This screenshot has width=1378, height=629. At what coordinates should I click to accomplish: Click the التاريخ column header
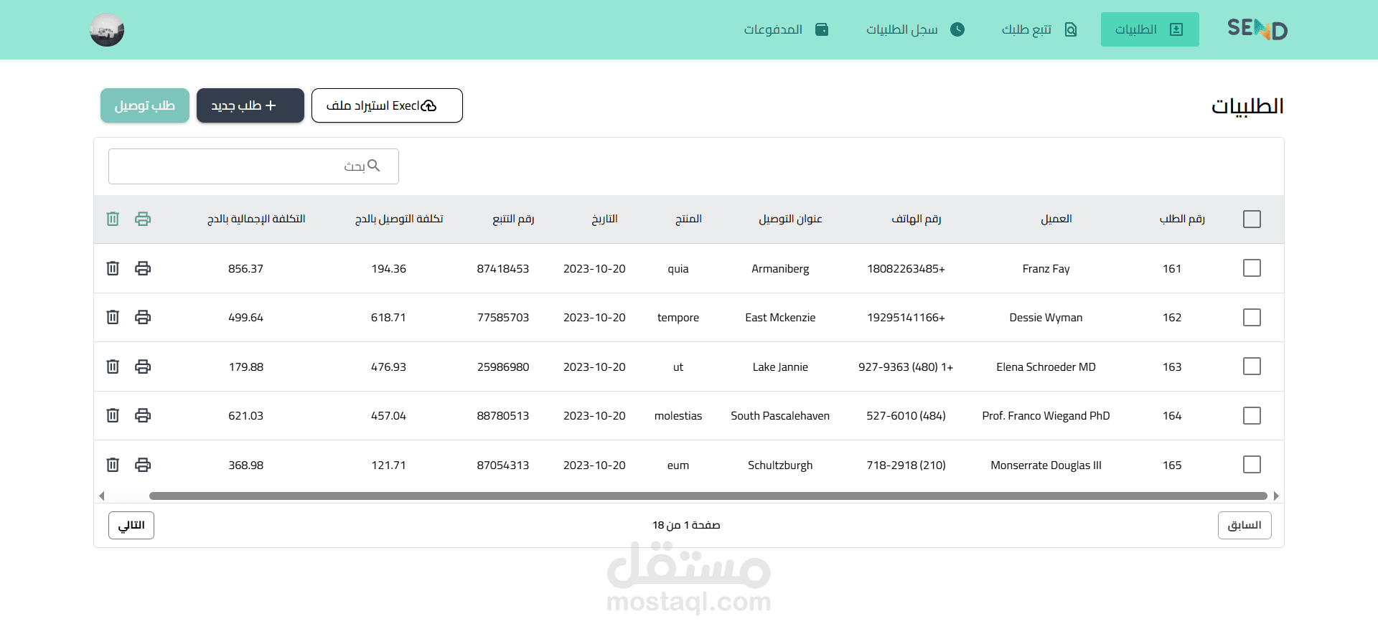[604, 219]
